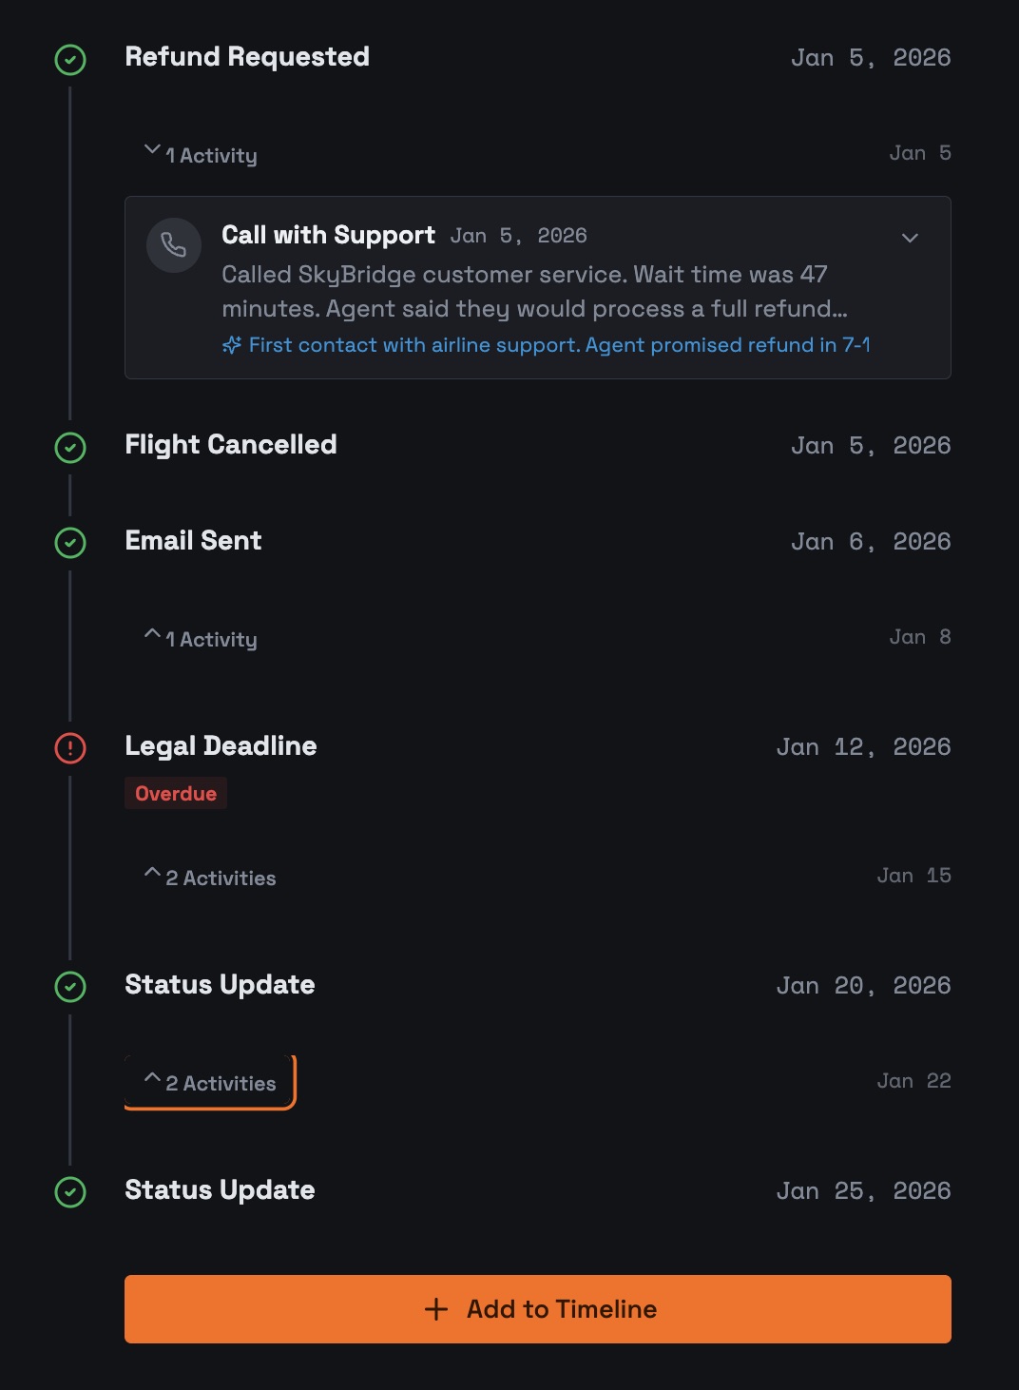Click the red Legal Deadline alert icon
Screen dimensions: 1019x1390
point(70,748)
